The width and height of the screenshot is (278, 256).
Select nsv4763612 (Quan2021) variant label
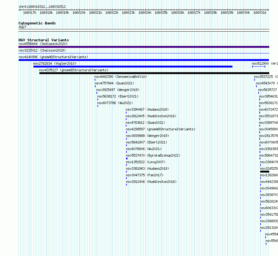point(145,123)
